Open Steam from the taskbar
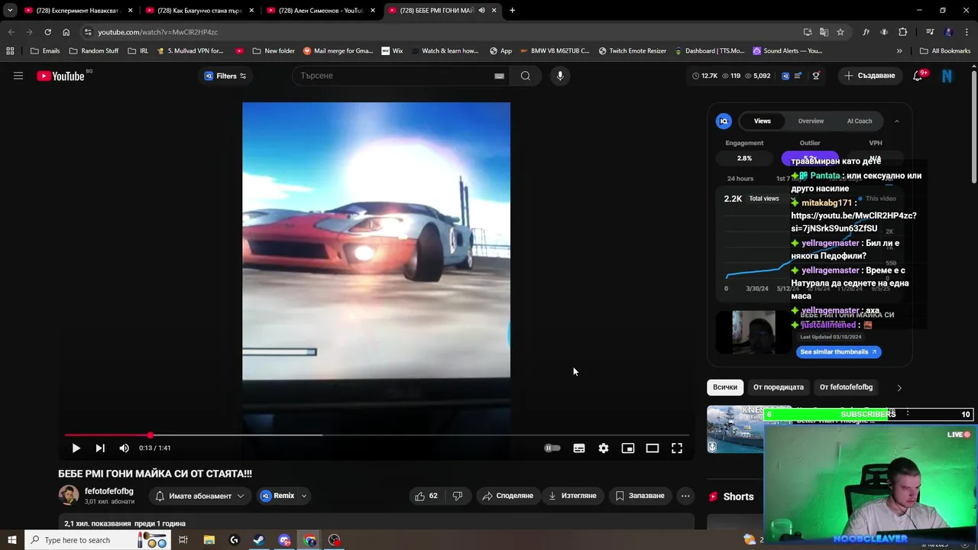978x550 pixels. click(x=259, y=540)
